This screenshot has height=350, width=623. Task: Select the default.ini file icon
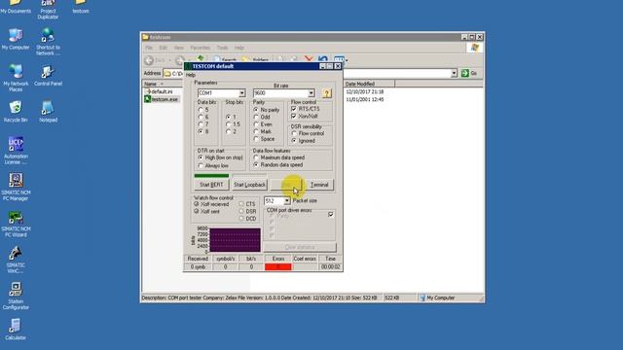[x=148, y=91]
